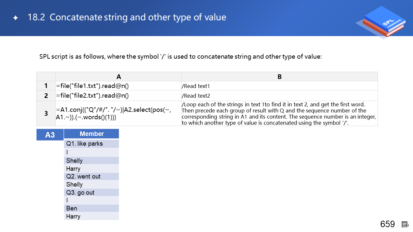Select the 'Q2. went out' result row
Screen dimensions: 413x232
pos(92,177)
